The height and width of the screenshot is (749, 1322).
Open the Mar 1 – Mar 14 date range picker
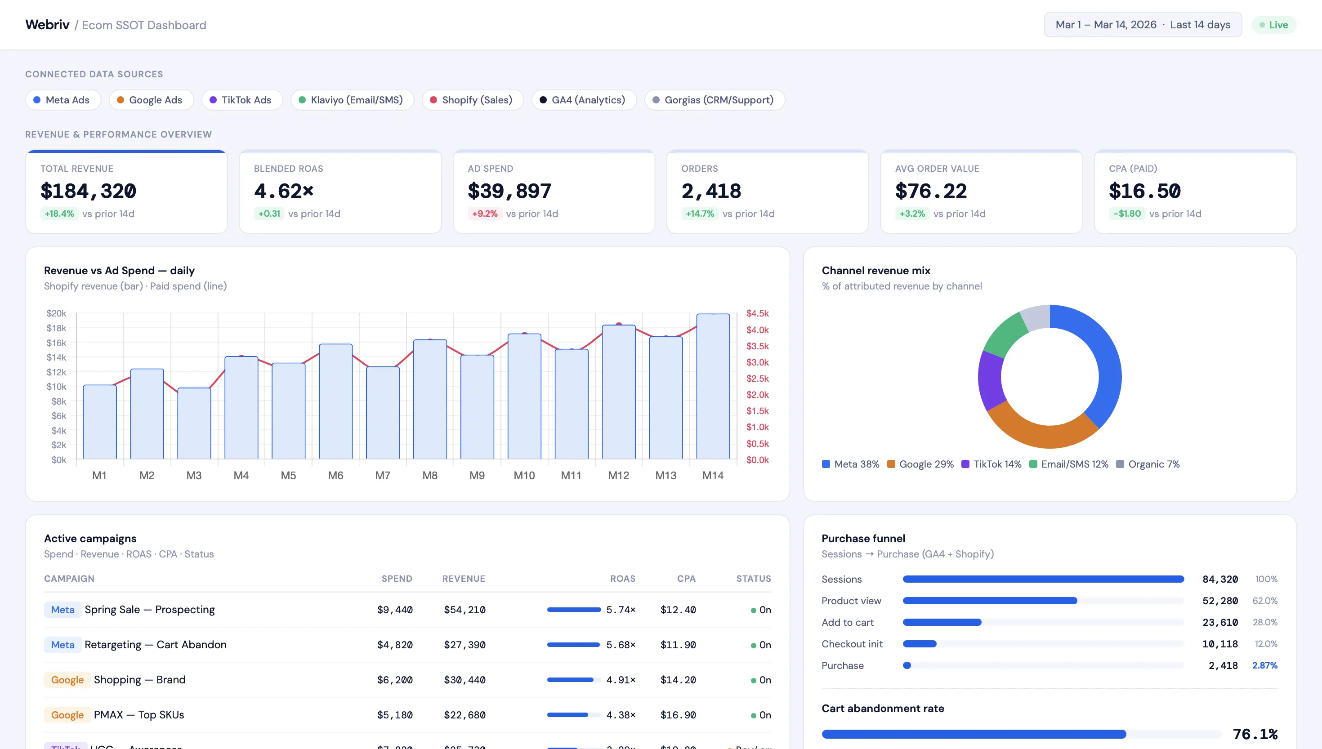pos(1143,25)
